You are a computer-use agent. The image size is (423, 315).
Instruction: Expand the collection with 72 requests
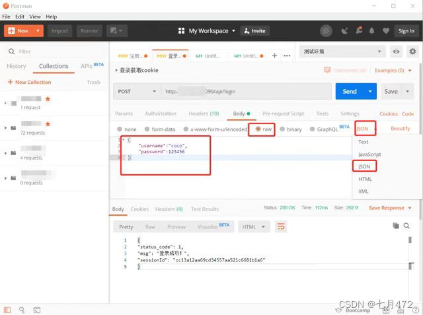[x=5, y=127]
